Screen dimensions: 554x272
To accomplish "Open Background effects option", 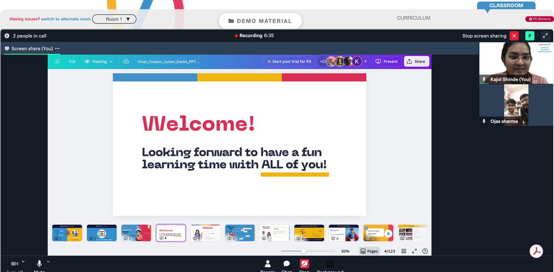I will coord(330,266).
